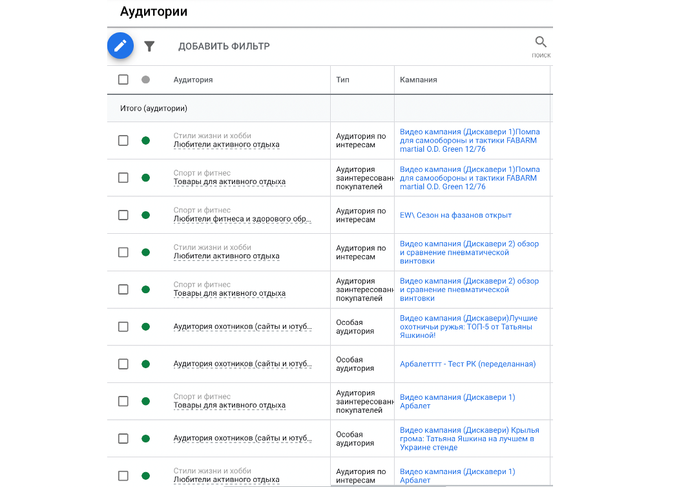Click the Итого (аудитории) summary row
This screenshot has width=699, height=487.
[x=330, y=109]
